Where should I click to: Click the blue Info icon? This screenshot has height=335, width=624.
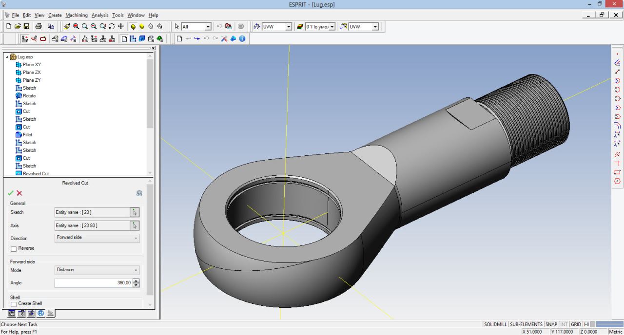coord(242,38)
